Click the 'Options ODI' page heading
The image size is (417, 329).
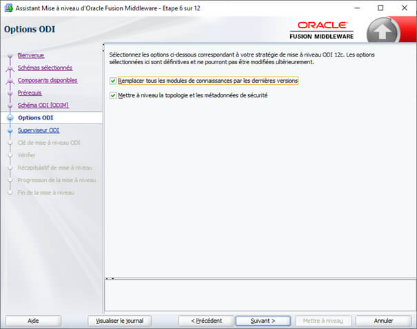(x=30, y=29)
